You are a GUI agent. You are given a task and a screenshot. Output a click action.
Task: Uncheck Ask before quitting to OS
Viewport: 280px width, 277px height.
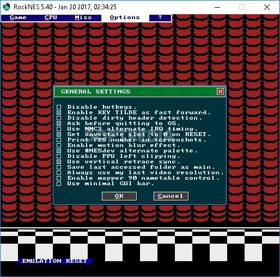click(59, 123)
